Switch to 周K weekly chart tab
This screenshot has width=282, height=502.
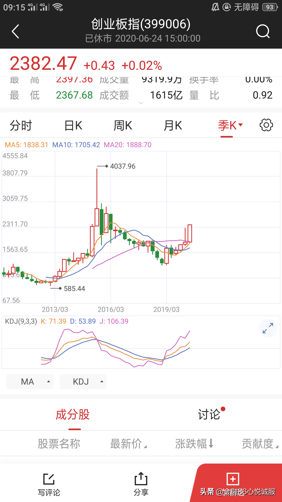tap(123, 125)
